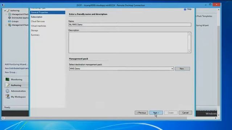This screenshot has height=130, width=232.
Task: Click the Description scrollbar down arrow
Action: (x=189, y=51)
